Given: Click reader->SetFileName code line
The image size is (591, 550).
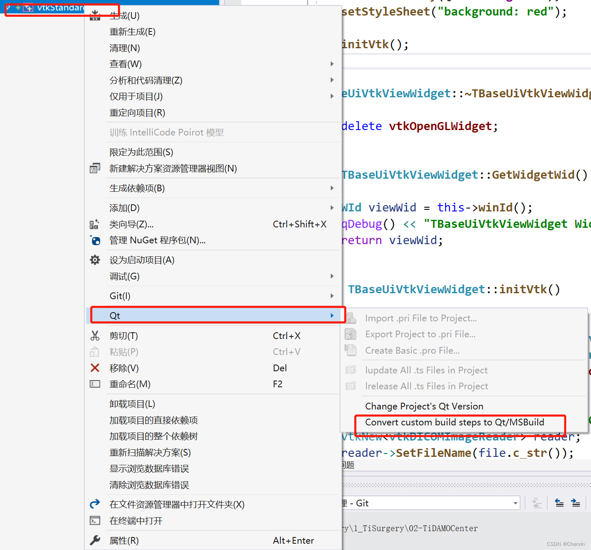Looking at the screenshot, I should (x=458, y=453).
